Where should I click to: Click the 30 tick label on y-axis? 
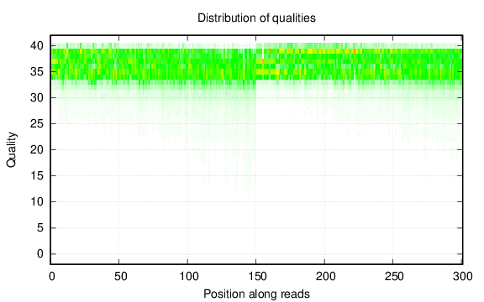37,97
